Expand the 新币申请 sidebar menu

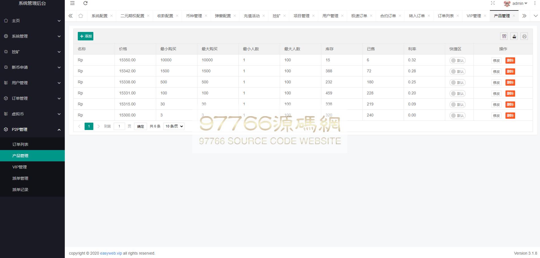click(x=32, y=67)
